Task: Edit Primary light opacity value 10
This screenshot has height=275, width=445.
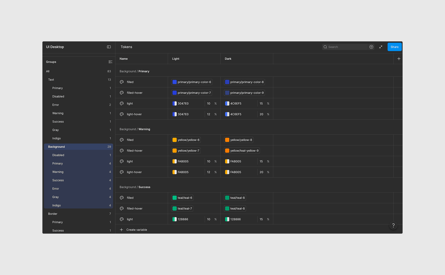Action: (x=209, y=103)
